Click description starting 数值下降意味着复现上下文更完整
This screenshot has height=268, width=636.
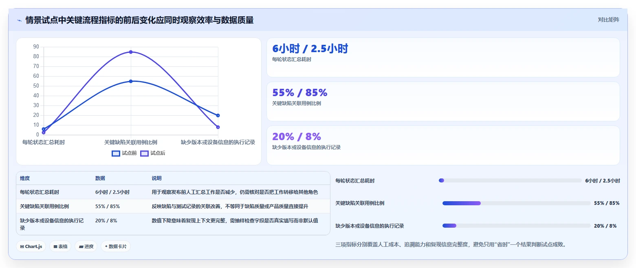235,220
